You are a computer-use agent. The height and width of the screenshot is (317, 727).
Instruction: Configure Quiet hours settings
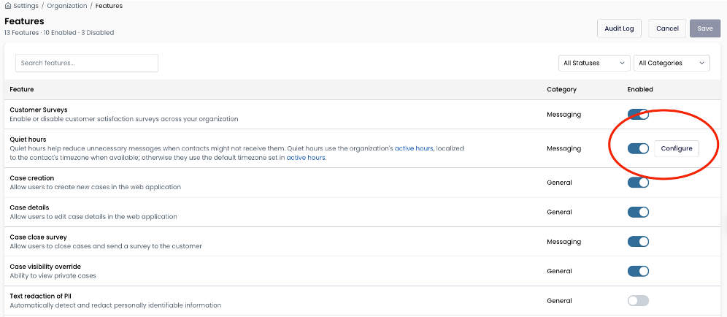pyautogui.click(x=677, y=148)
